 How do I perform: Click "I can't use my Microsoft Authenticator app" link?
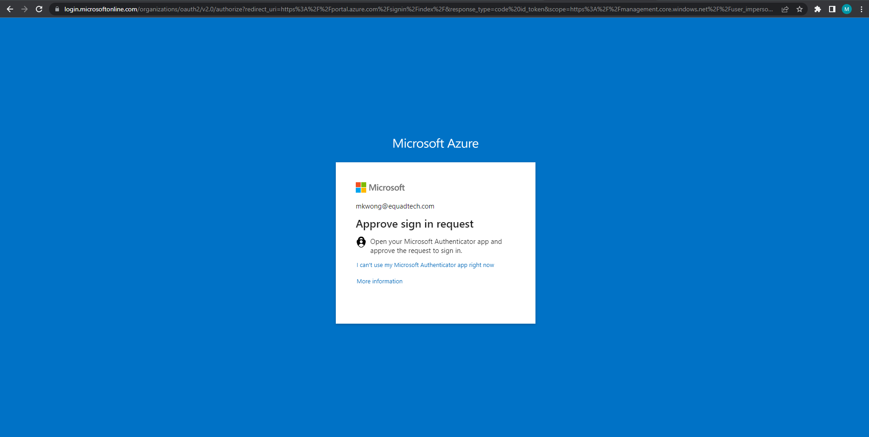click(425, 265)
